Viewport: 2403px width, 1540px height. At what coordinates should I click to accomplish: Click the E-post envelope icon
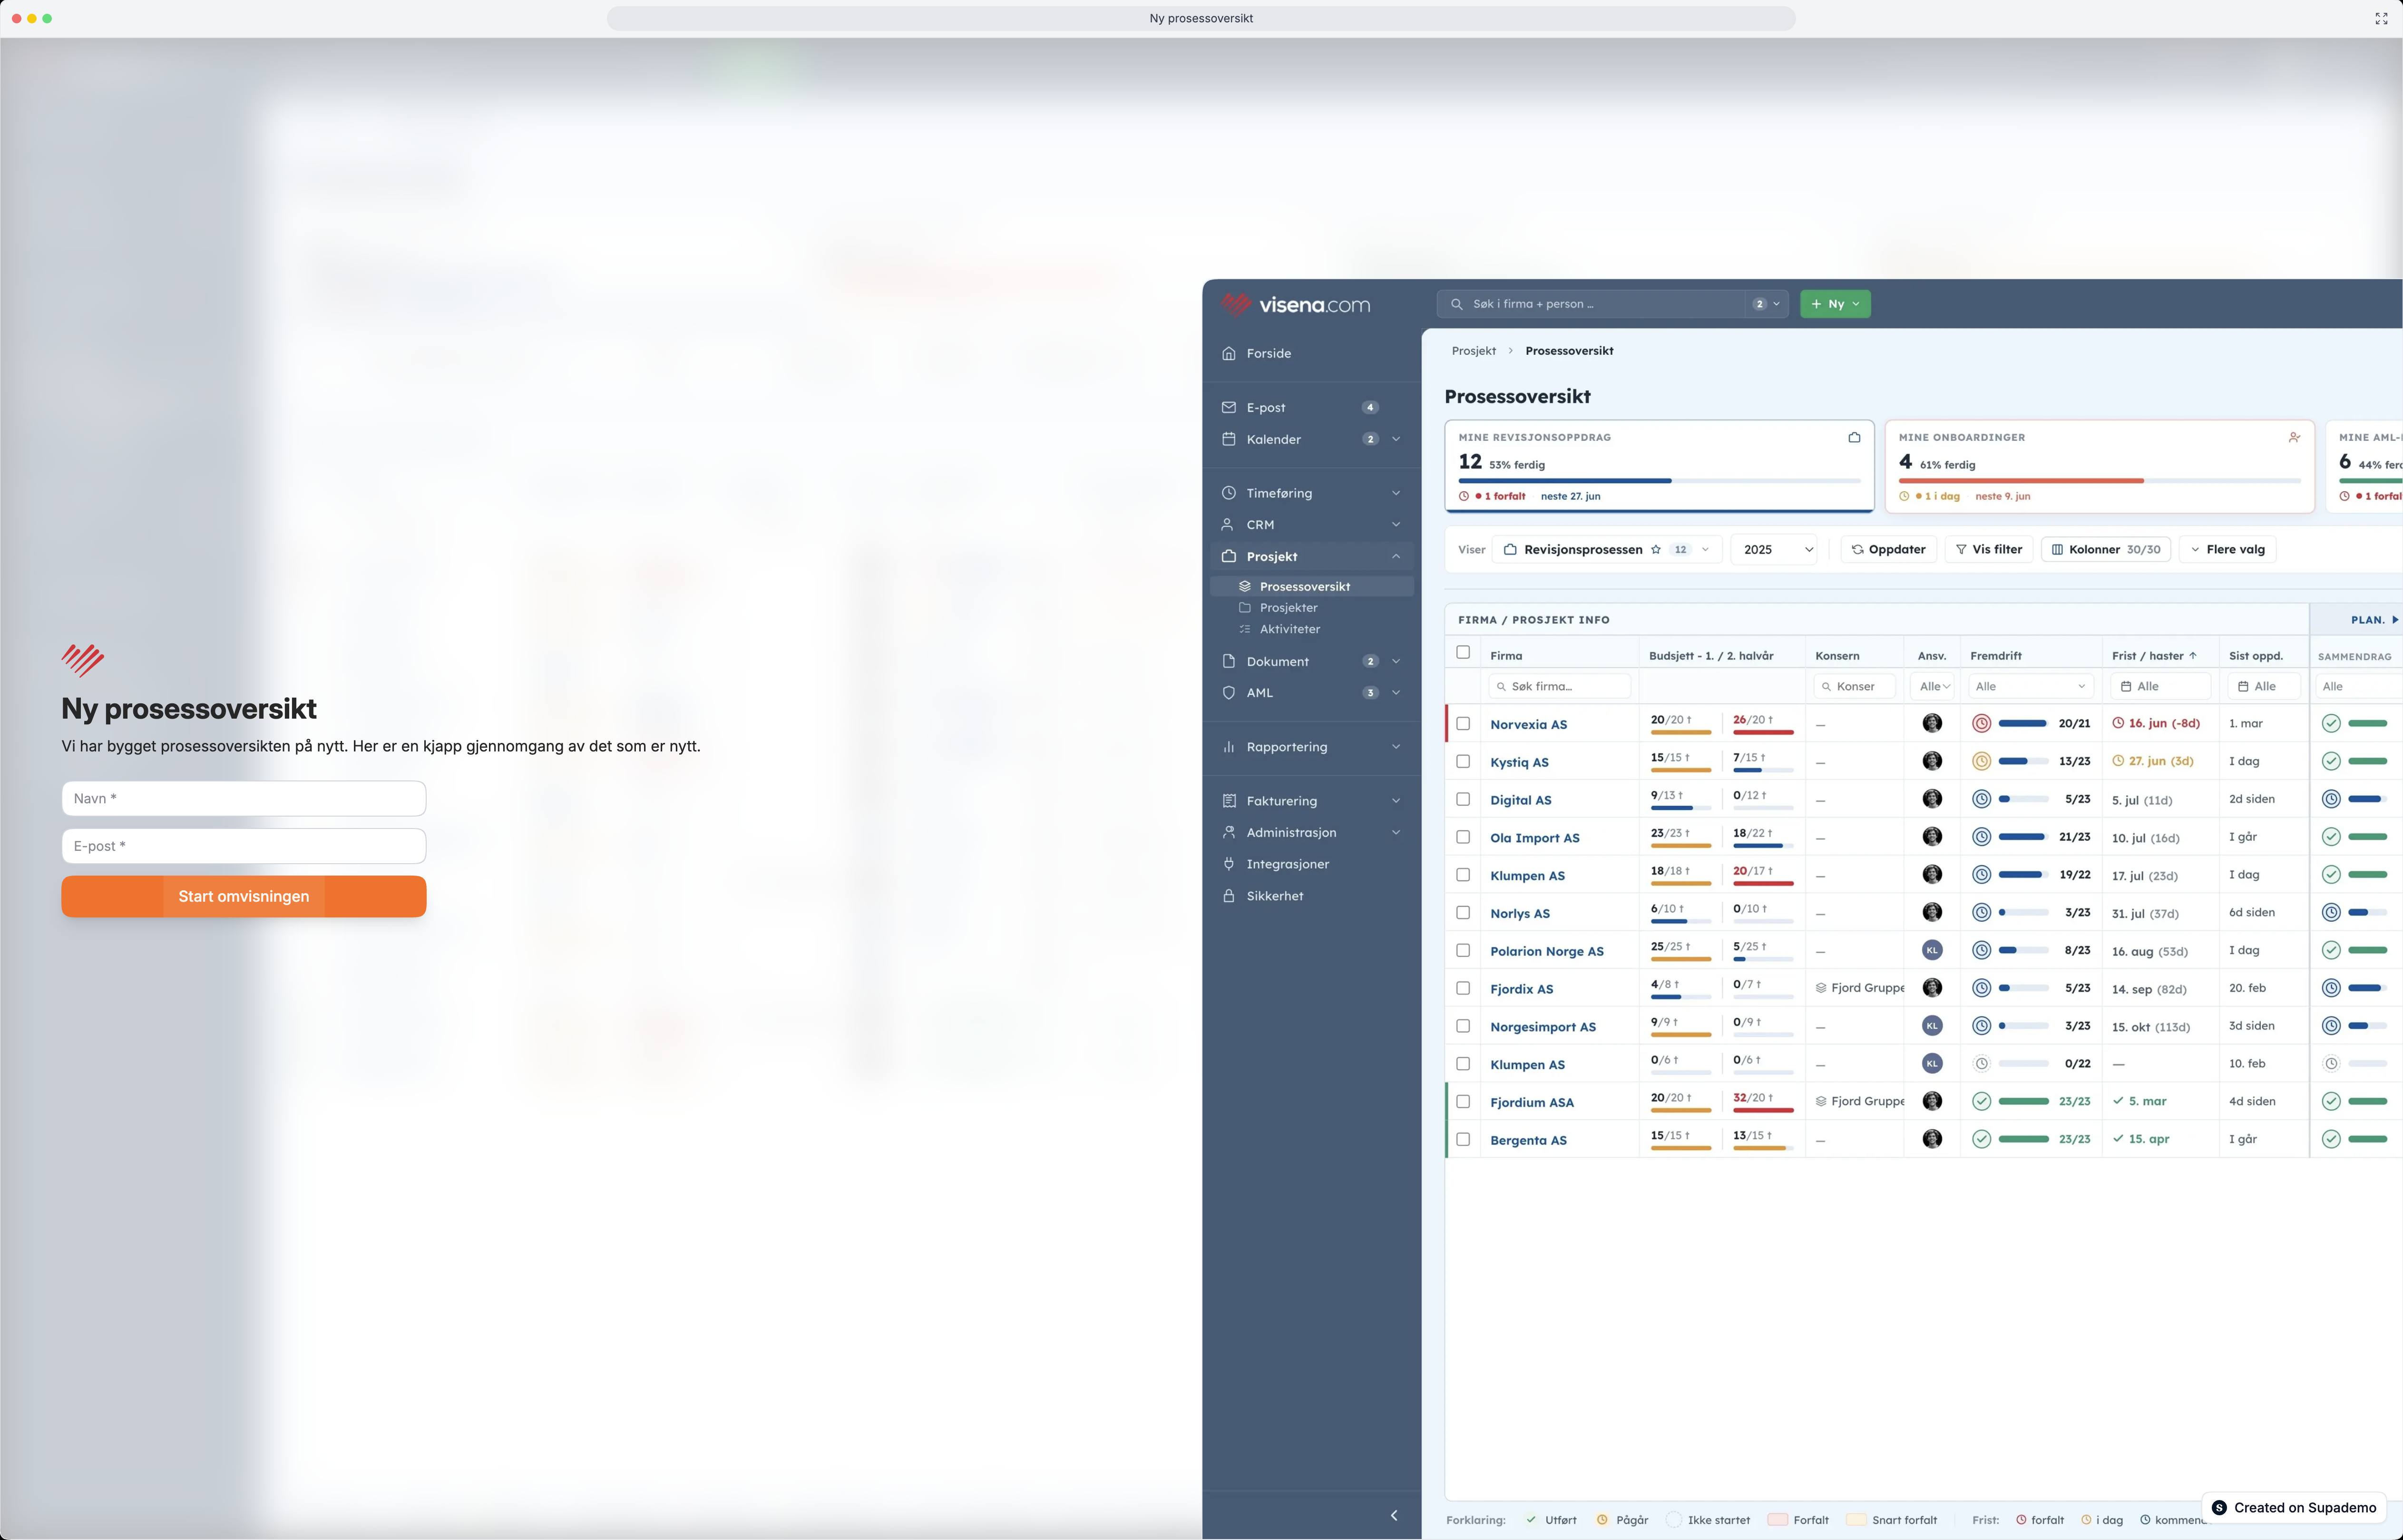coord(1228,407)
